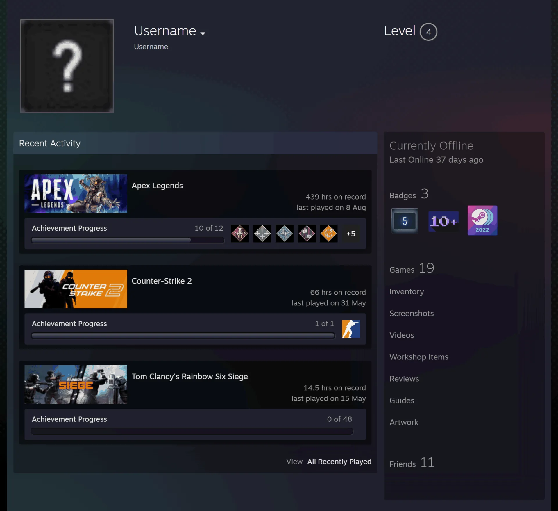Open the Apex Legends game banner

(x=76, y=193)
